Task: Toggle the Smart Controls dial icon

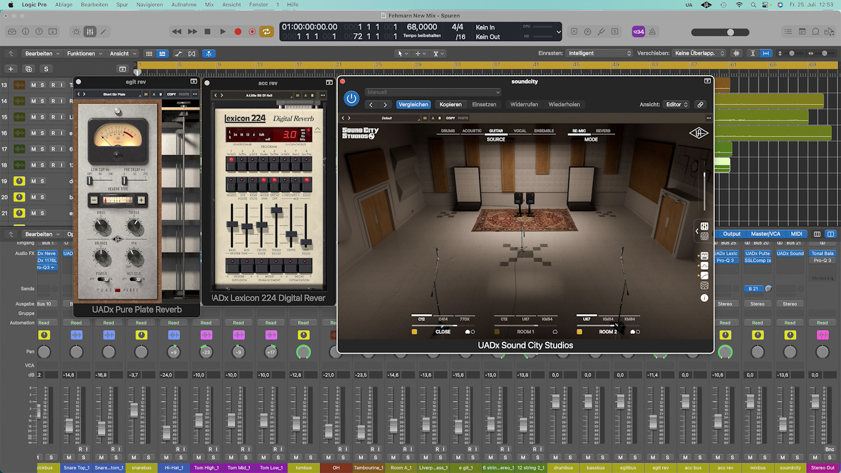Action: coord(76,31)
